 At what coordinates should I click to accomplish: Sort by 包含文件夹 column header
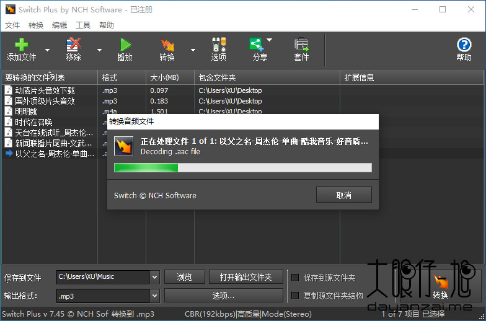click(267, 77)
